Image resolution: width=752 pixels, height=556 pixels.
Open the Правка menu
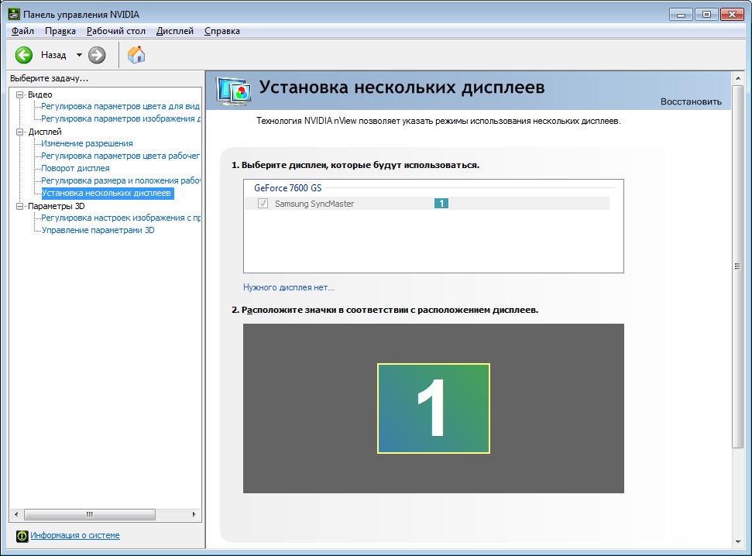[x=60, y=31]
